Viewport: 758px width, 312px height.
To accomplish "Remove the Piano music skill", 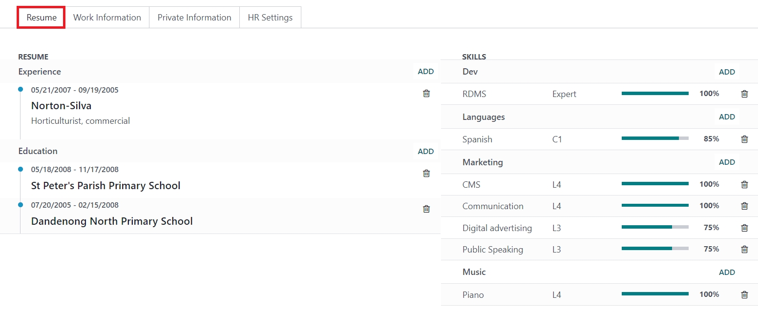I will [x=744, y=294].
